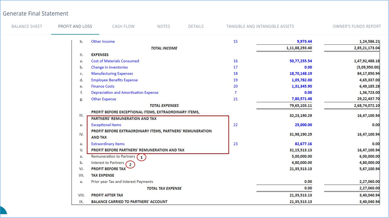Click the Change in inventories link
The height and width of the screenshot is (218, 389).
pos(109,67)
